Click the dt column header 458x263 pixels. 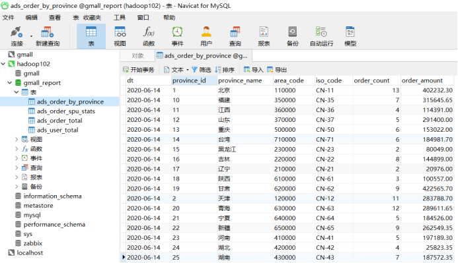pyautogui.click(x=149, y=80)
